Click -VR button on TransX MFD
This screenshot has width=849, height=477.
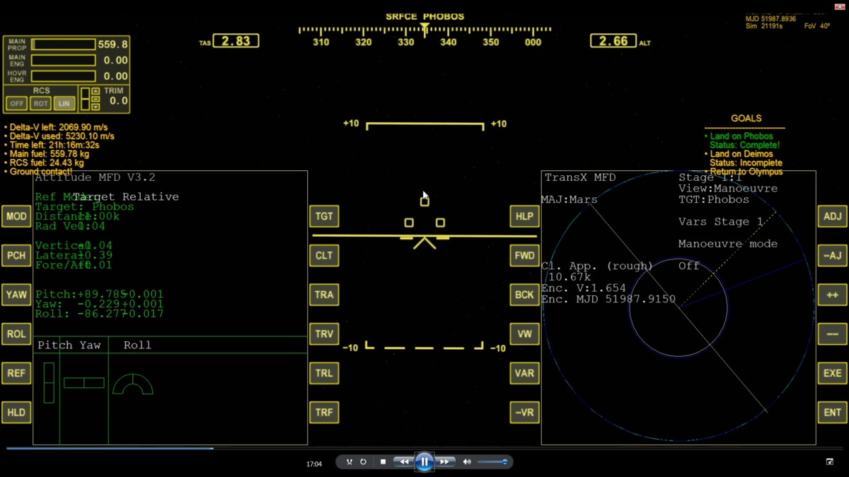[524, 413]
